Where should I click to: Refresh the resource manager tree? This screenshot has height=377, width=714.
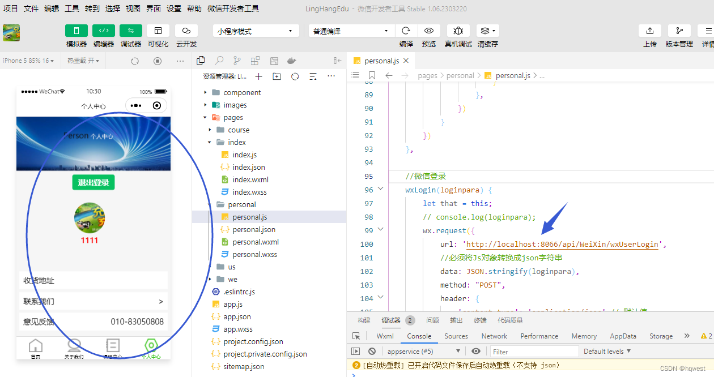(295, 76)
